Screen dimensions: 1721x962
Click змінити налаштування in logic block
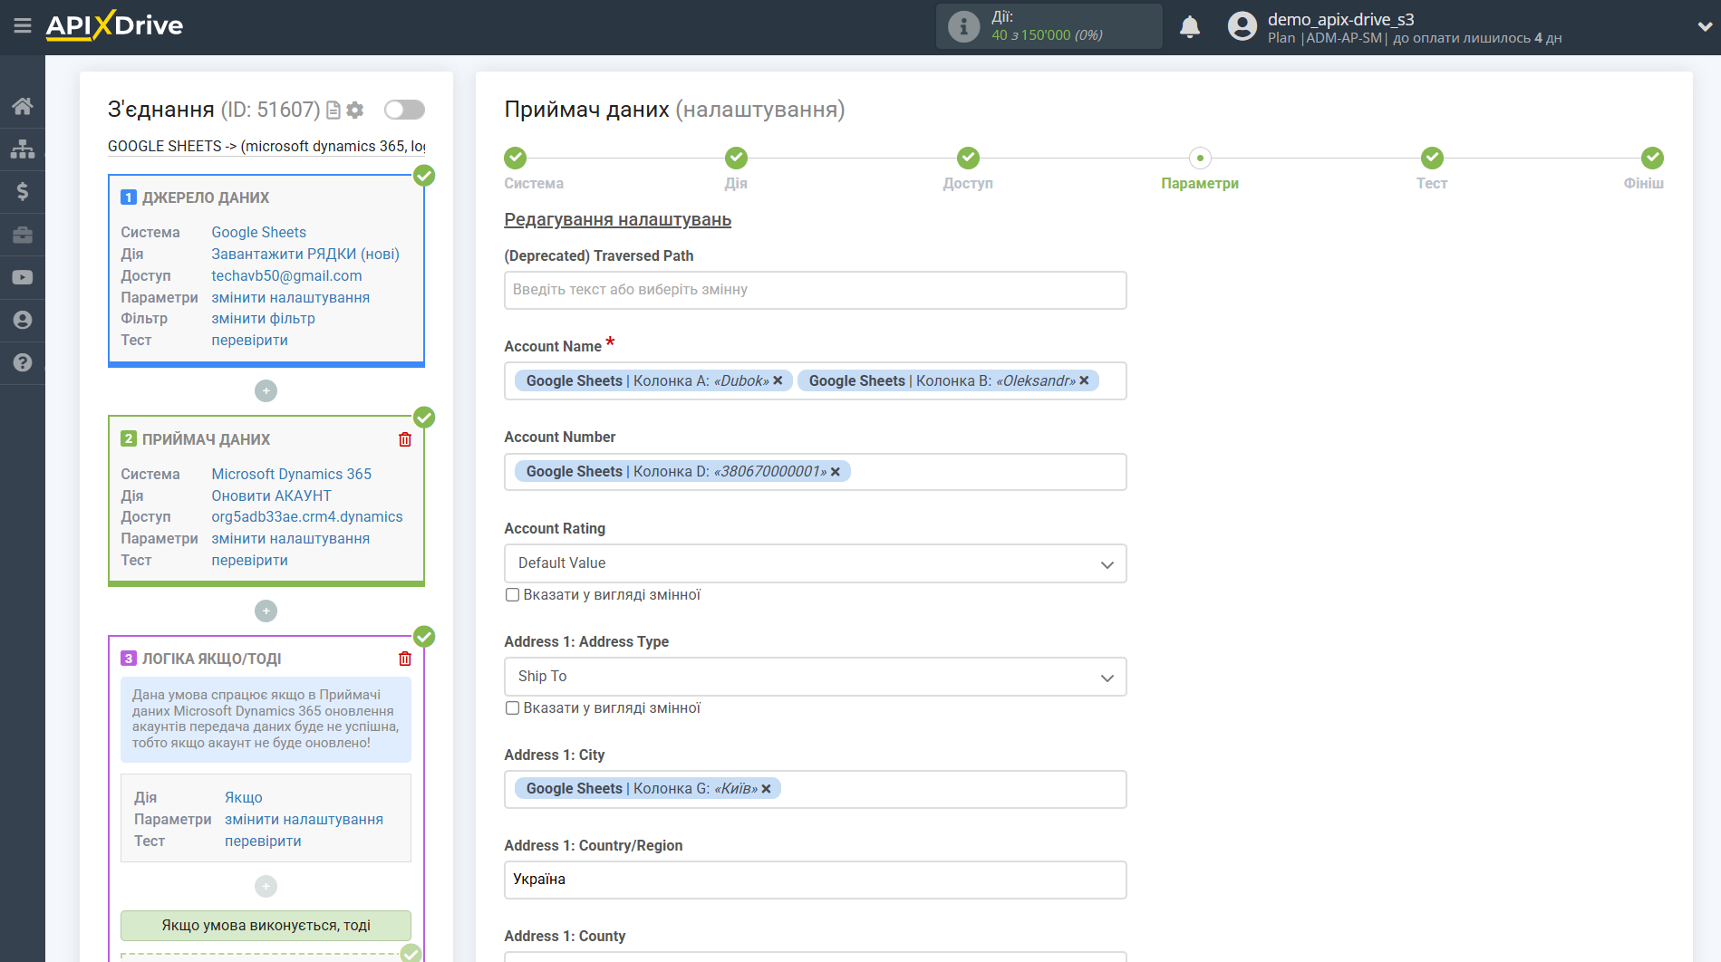coord(304,819)
